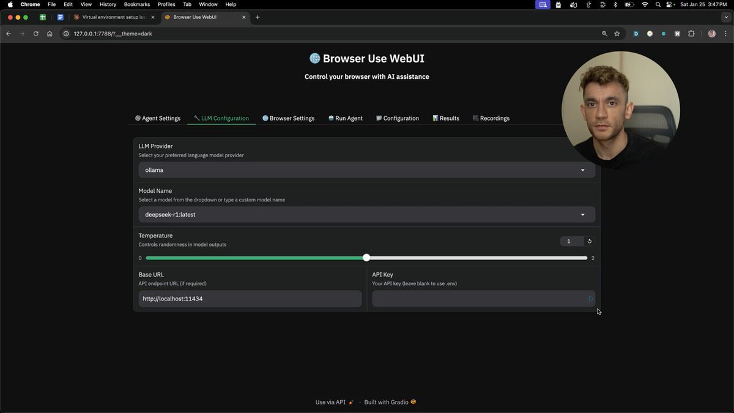Screen dimensions: 734x413
Task: Open macOS Spotlight search
Action: (658, 4)
